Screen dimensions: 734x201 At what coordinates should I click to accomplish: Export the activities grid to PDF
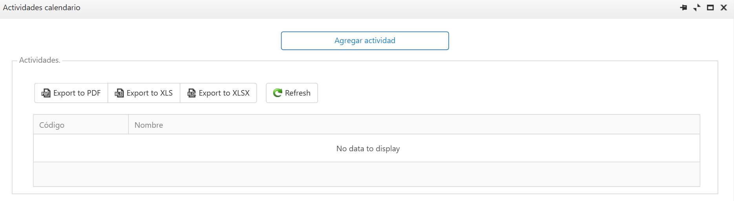71,93
